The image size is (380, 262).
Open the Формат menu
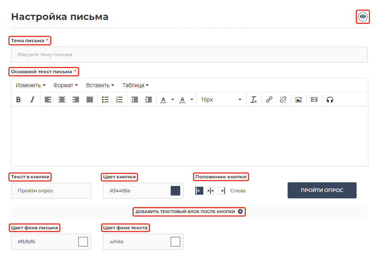tap(65, 85)
